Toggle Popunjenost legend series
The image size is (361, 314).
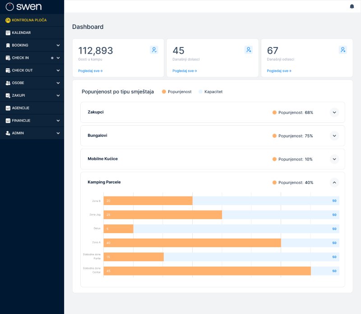(x=176, y=92)
